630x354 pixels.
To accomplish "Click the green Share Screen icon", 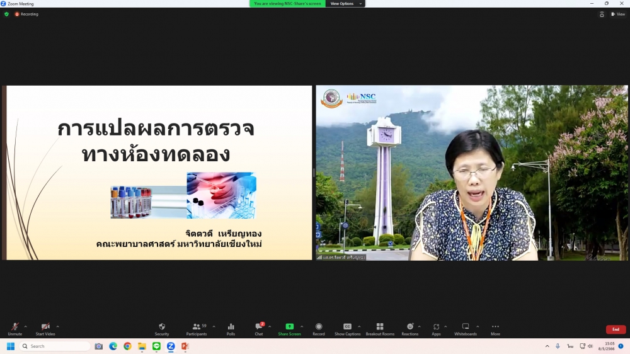I will [289, 326].
